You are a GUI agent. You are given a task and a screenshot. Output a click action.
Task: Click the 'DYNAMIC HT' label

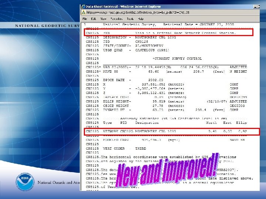tap(114, 110)
